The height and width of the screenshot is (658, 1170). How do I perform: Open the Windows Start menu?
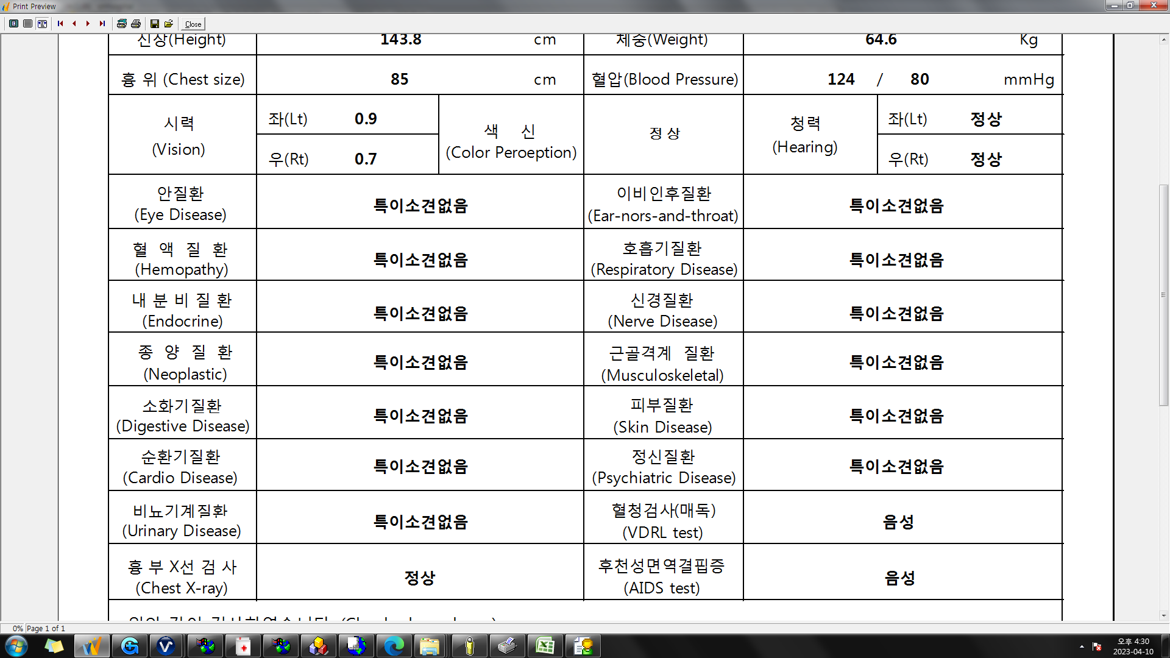click(16, 646)
